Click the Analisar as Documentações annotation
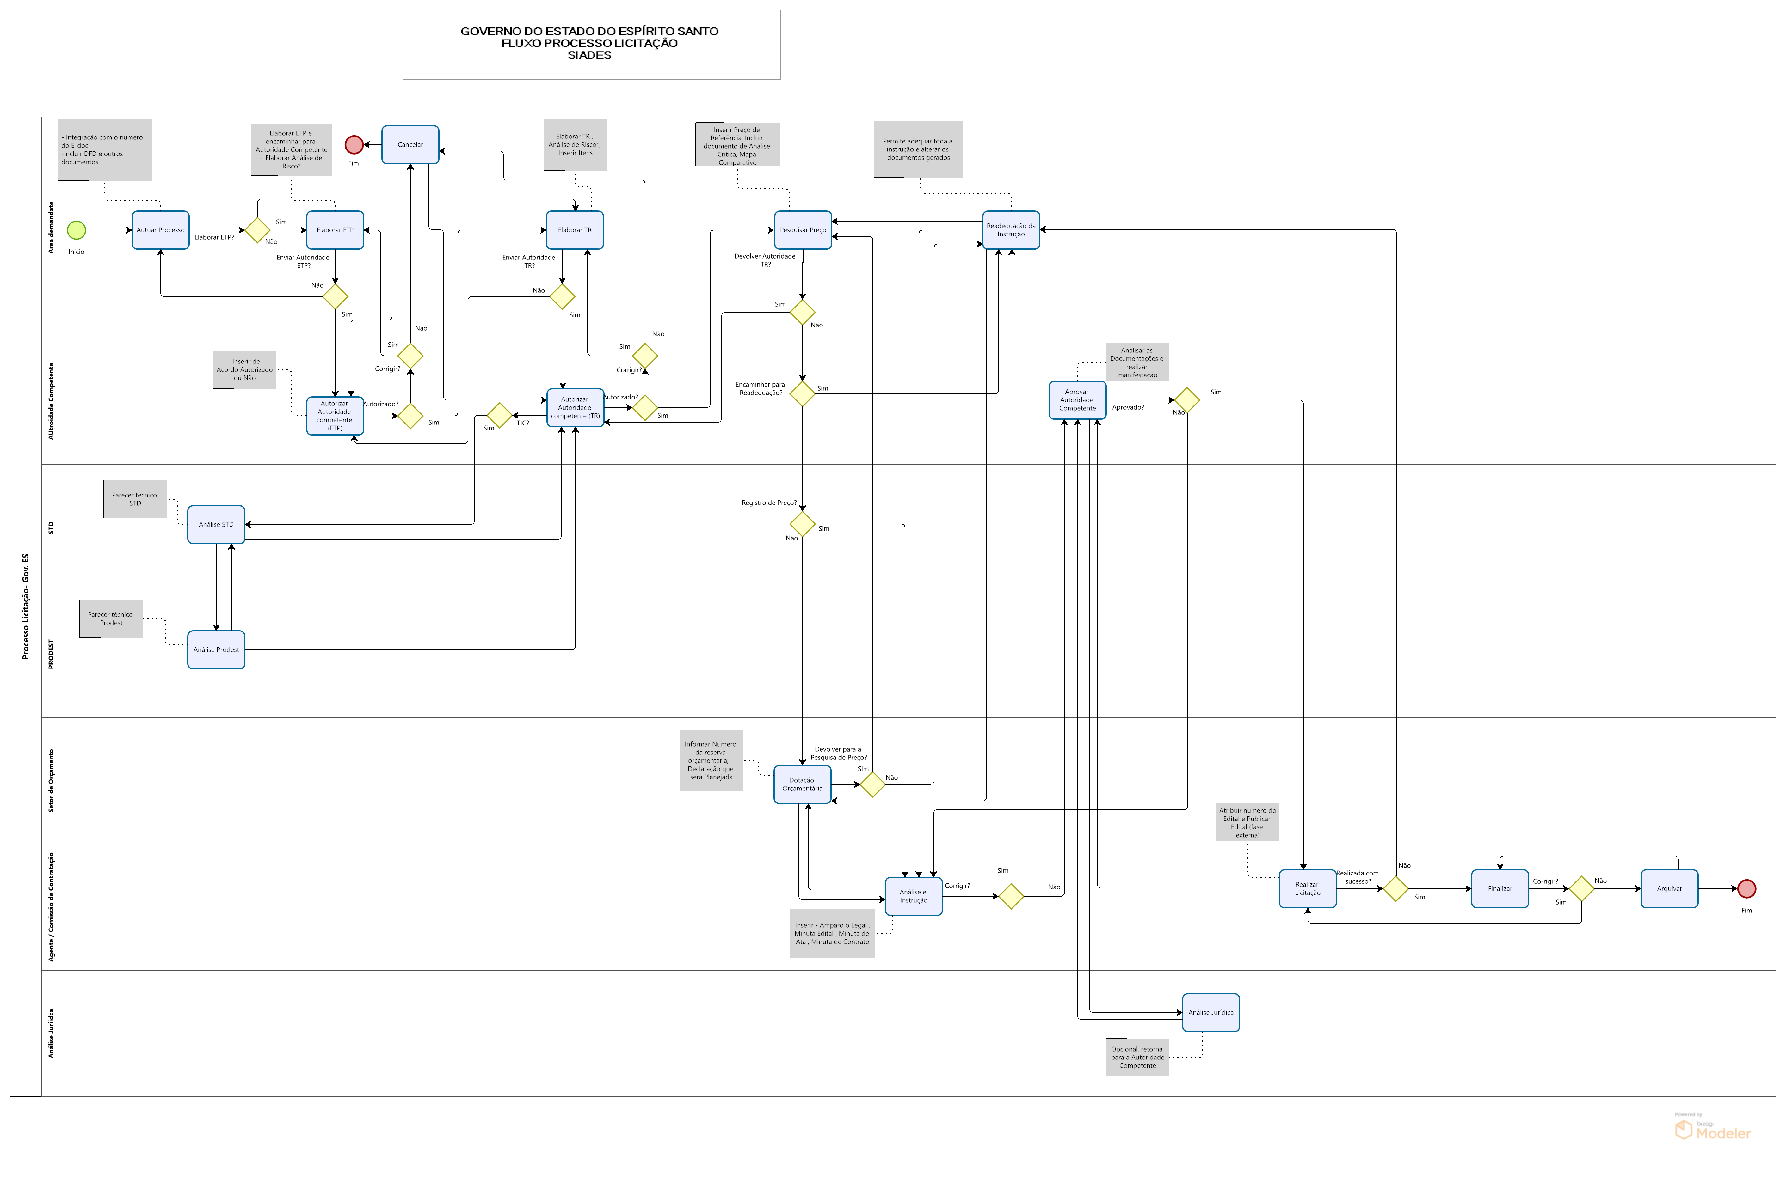Viewport: 1786px width, 1189px height. [x=1137, y=363]
